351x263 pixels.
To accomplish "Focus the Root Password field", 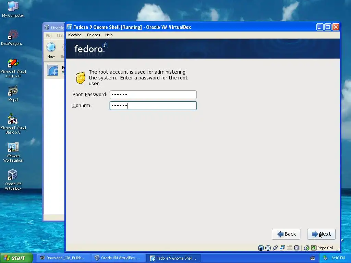I will coord(153,95).
